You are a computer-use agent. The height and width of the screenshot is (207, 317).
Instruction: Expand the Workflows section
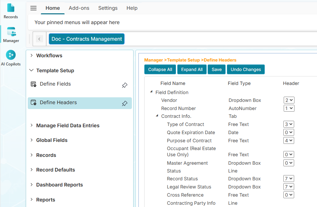point(32,56)
